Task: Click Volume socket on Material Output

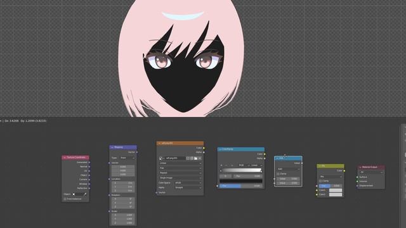Action: point(357,182)
